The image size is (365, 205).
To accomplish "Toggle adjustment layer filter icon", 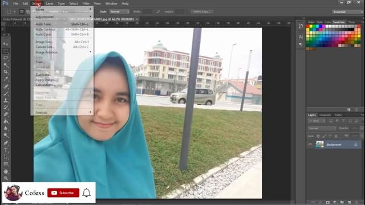I will 337,121.
